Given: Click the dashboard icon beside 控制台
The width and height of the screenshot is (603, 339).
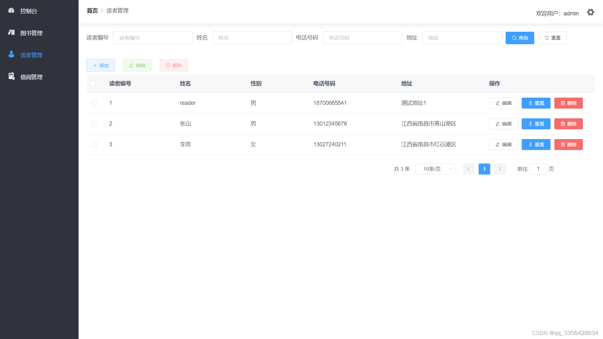Looking at the screenshot, I should pyautogui.click(x=11, y=10).
